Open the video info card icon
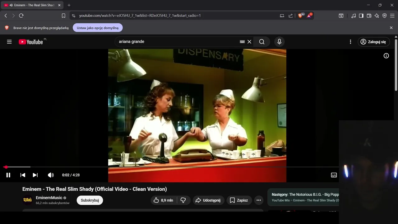398x224 pixels. 386,56
